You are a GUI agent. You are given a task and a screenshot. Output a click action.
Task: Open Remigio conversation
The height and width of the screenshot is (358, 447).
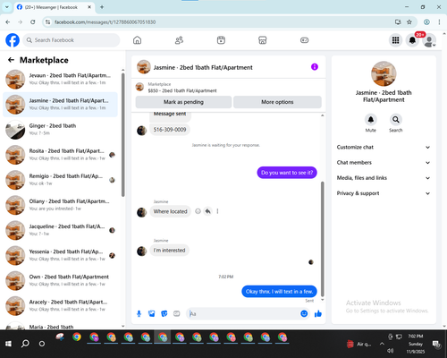click(60, 180)
